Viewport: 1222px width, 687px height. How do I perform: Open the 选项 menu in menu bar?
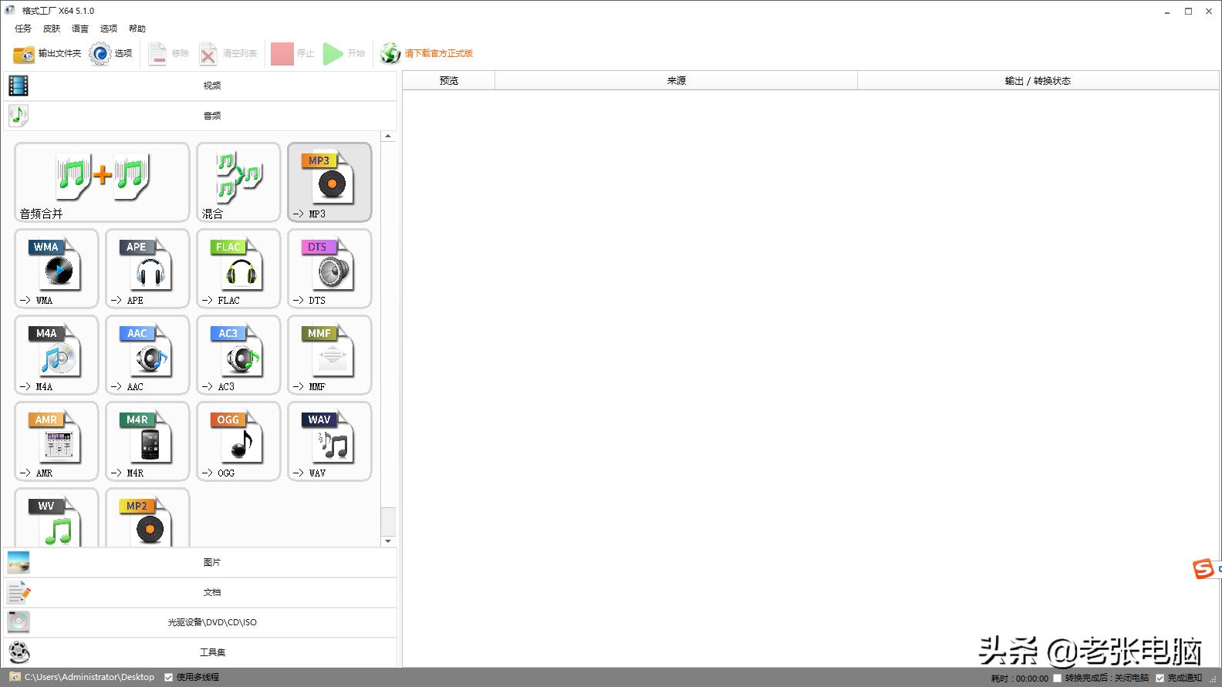tap(109, 29)
